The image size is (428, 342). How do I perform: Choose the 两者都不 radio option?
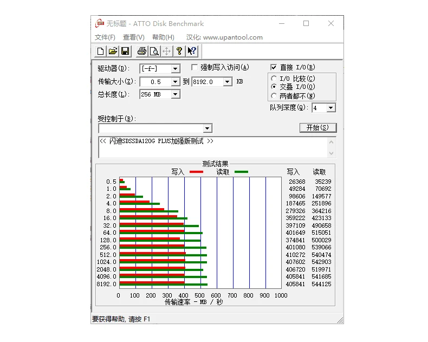274,96
